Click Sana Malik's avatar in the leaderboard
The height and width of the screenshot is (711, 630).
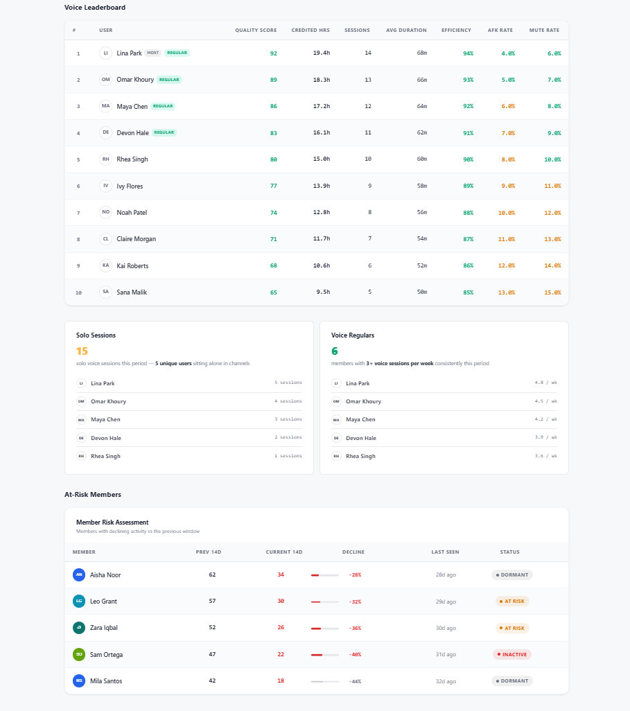105,292
